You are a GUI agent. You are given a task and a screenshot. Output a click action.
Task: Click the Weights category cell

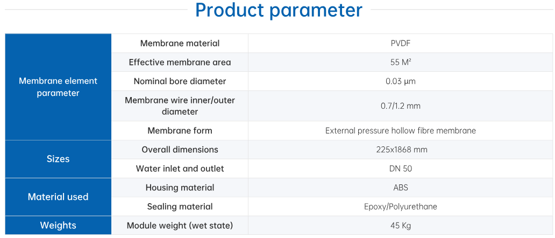click(58, 225)
